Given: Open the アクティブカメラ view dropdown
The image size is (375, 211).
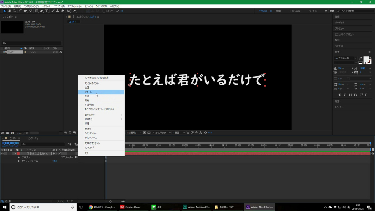Looking at the screenshot, I should 161,133.
